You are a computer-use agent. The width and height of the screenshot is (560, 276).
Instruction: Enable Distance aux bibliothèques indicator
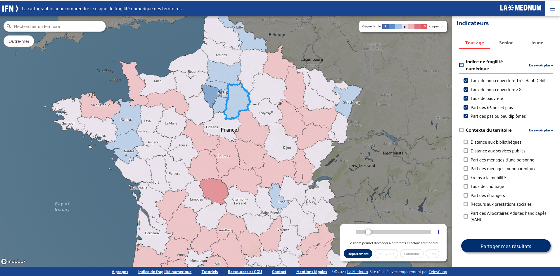pos(466,142)
